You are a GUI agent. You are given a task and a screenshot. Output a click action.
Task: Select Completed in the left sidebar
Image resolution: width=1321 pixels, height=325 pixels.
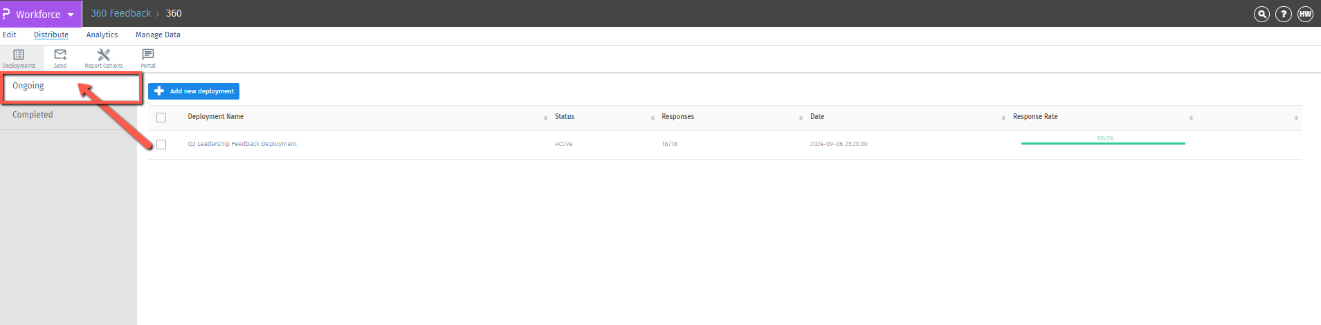click(x=33, y=115)
